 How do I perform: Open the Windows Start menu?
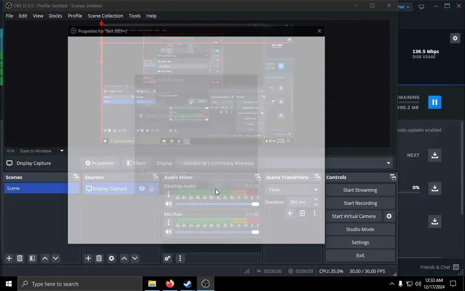(9, 284)
